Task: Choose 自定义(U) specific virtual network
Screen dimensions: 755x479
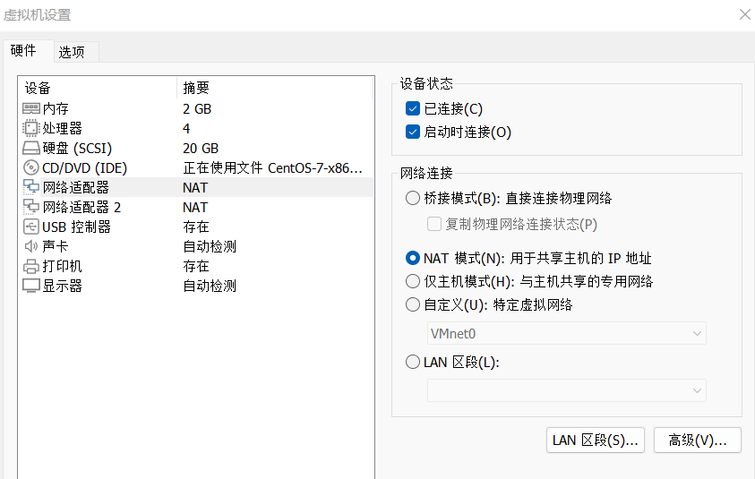Action: pyautogui.click(x=413, y=304)
